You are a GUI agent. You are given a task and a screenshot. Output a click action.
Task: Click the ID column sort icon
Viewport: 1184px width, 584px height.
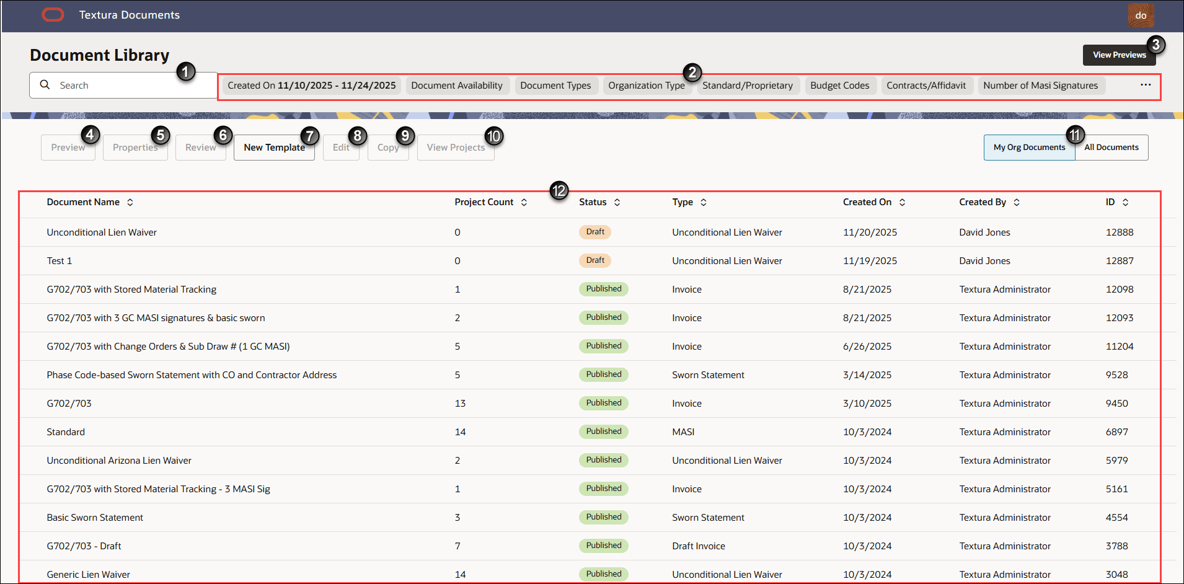point(1126,201)
